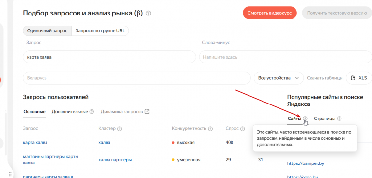Open the карта халва query link
Image resolution: width=372 pixels, height=178 pixels.
pos(35,142)
